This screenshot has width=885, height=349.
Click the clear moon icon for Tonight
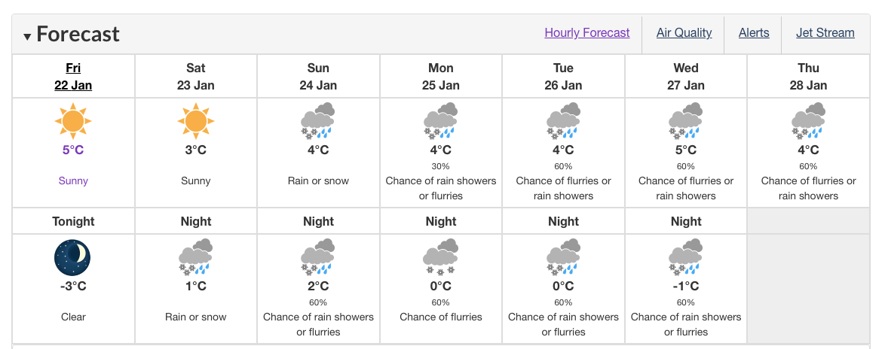pyautogui.click(x=73, y=257)
